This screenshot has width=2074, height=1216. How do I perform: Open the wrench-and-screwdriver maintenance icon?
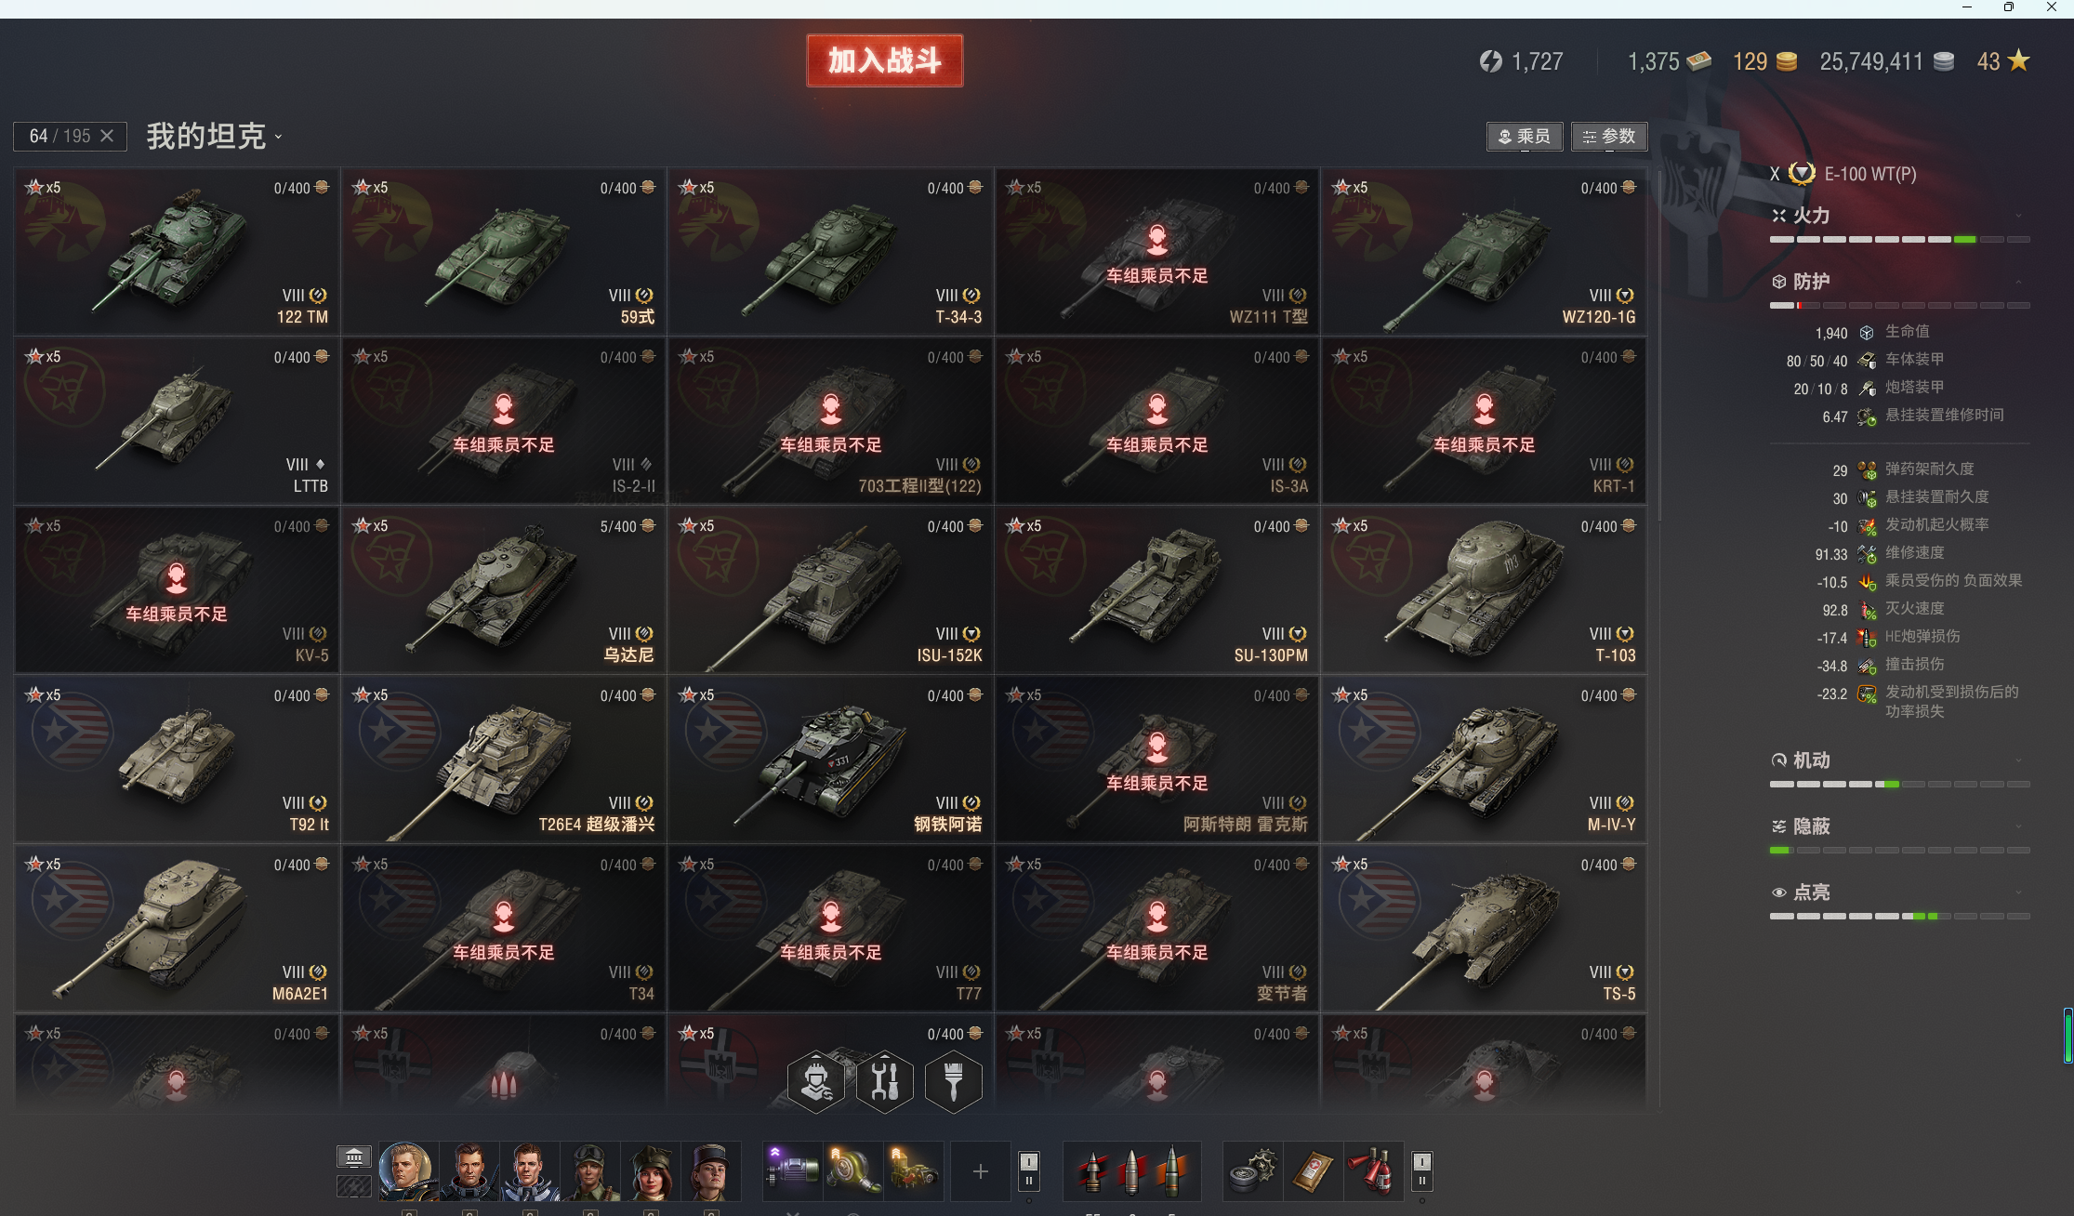885,1081
